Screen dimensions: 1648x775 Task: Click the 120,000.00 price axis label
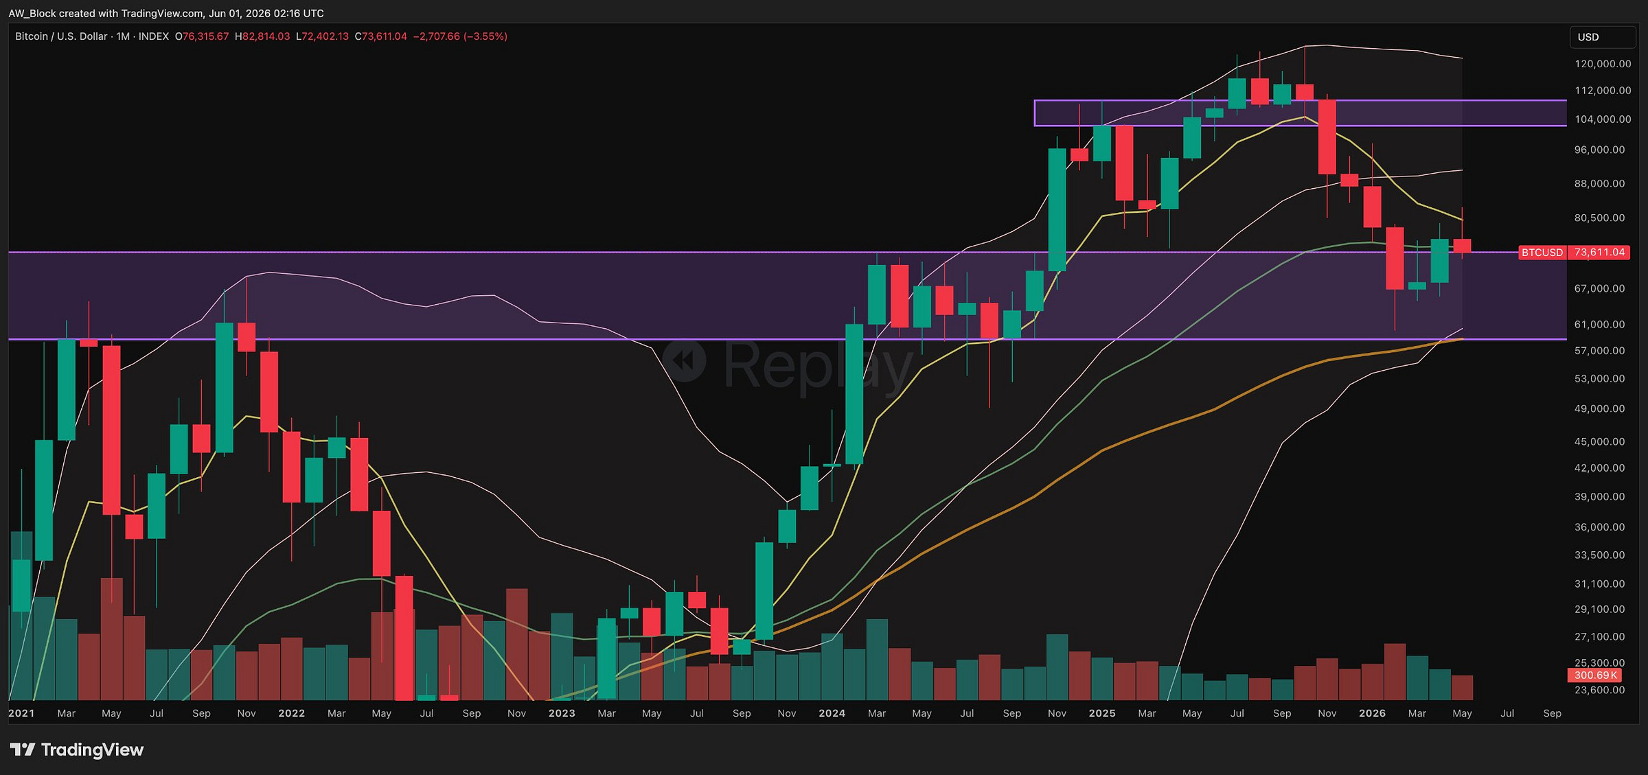[1603, 64]
